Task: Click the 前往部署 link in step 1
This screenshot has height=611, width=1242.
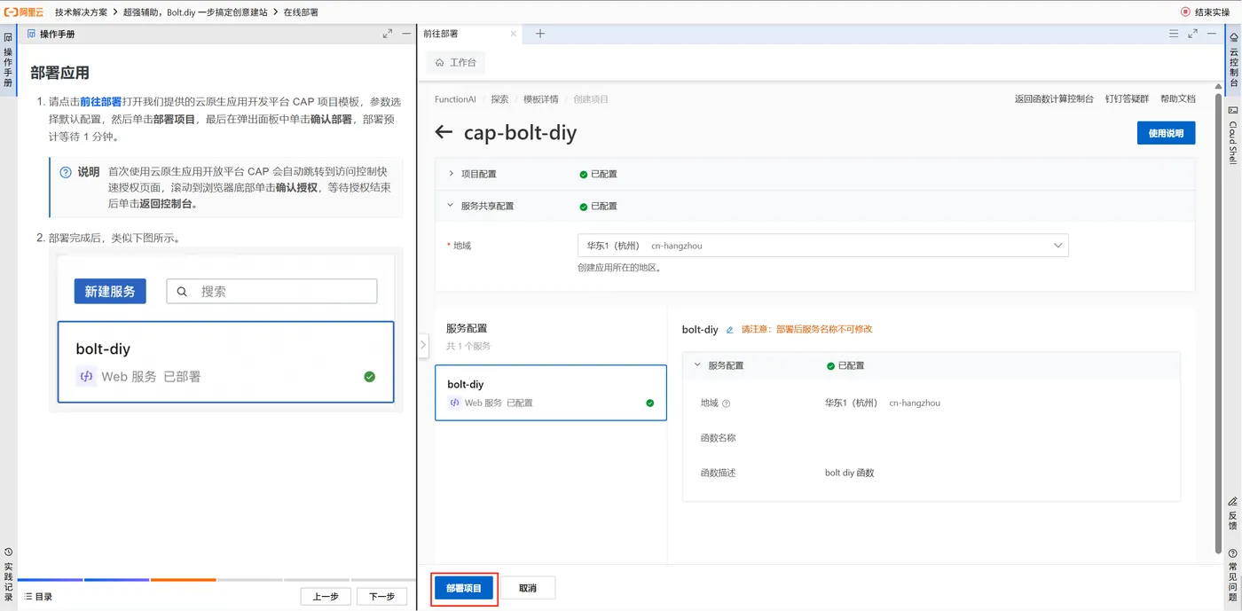Action: coord(100,102)
